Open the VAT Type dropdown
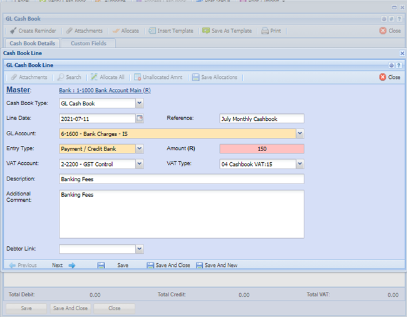The image size is (407, 317). [x=299, y=164]
